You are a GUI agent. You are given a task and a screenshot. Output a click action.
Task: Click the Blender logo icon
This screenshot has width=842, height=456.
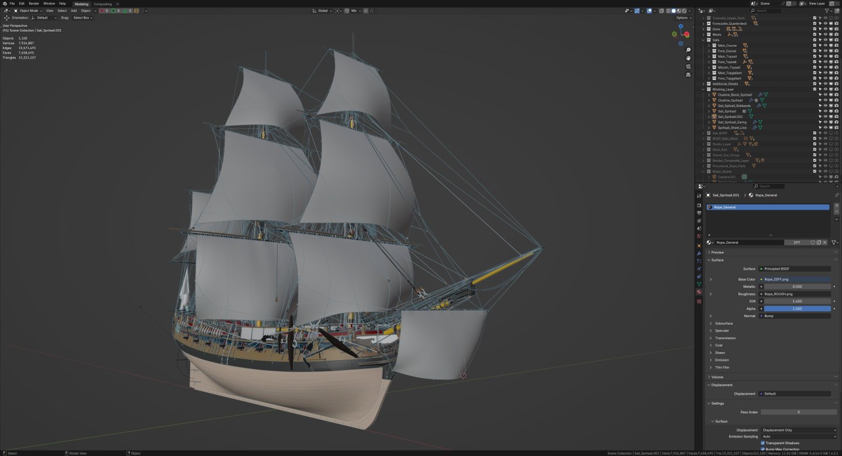click(x=5, y=4)
